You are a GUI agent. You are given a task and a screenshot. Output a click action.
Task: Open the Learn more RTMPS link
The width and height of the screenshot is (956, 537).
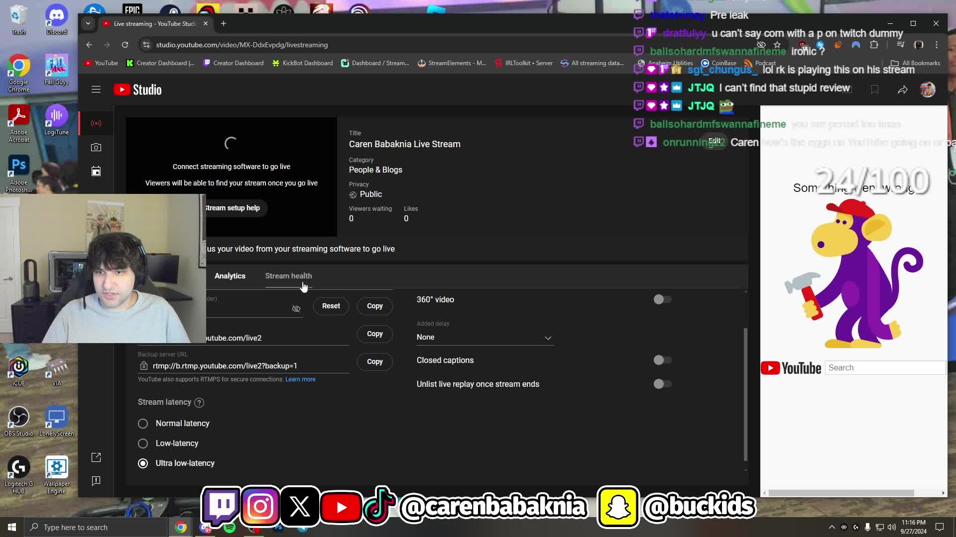pyautogui.click(x=300, y=379)
